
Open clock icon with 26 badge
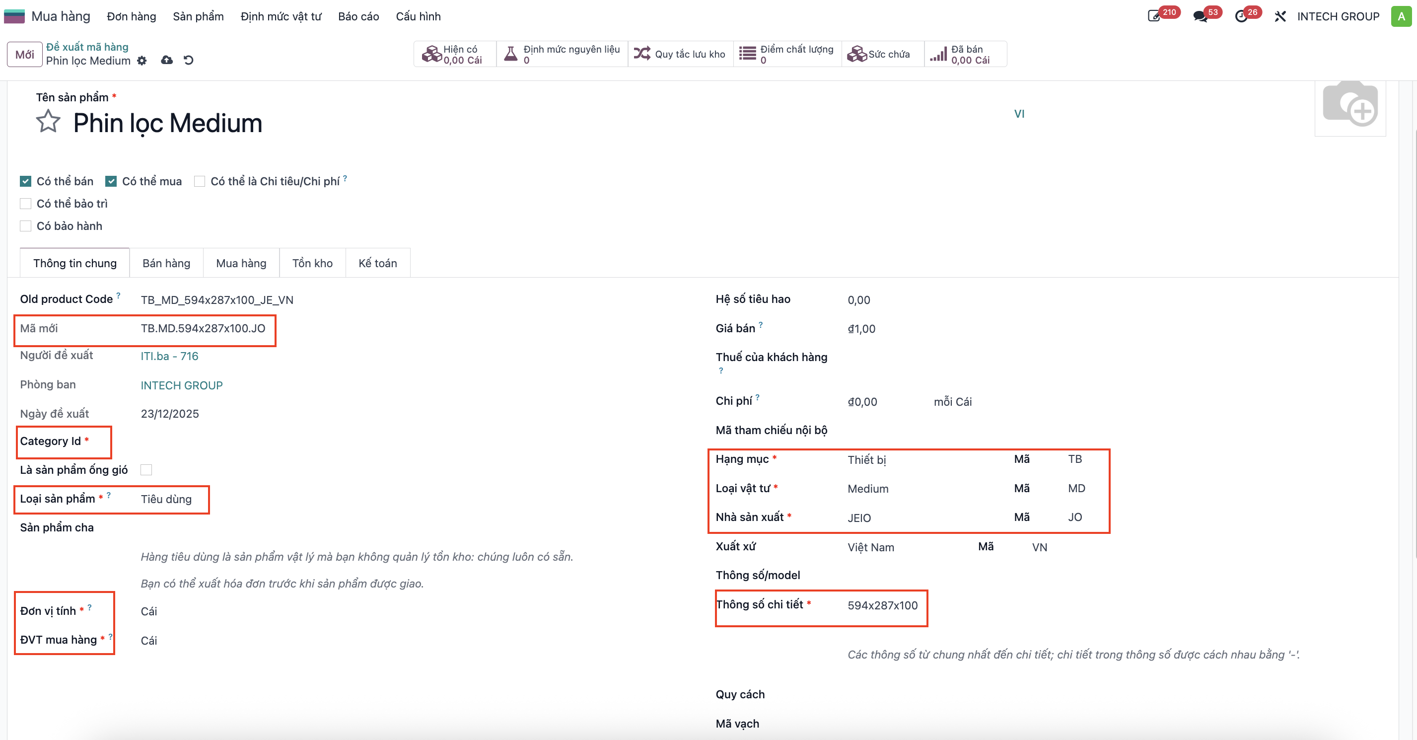coord(1241,16)
